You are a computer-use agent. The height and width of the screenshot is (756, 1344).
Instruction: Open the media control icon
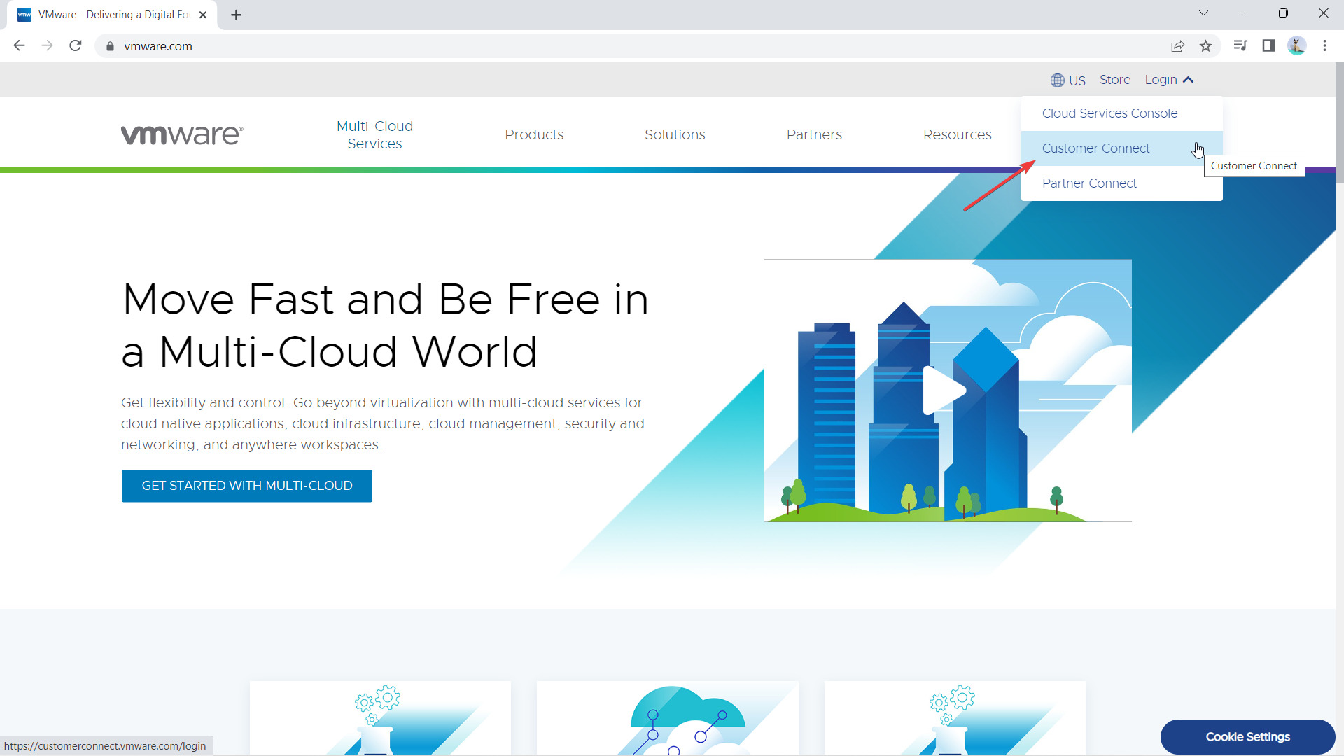coord(1240,46)
